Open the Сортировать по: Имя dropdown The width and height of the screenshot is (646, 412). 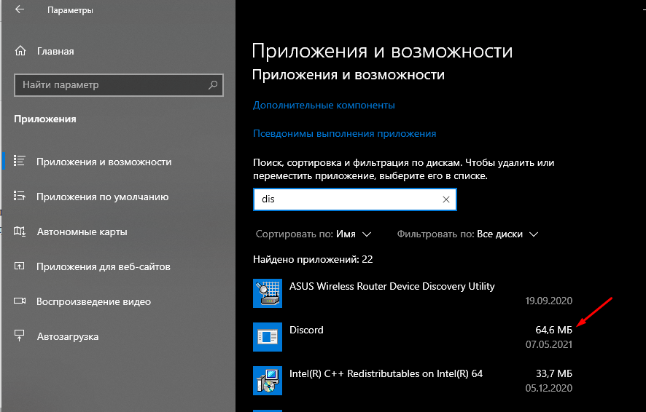tap(314, 234)
